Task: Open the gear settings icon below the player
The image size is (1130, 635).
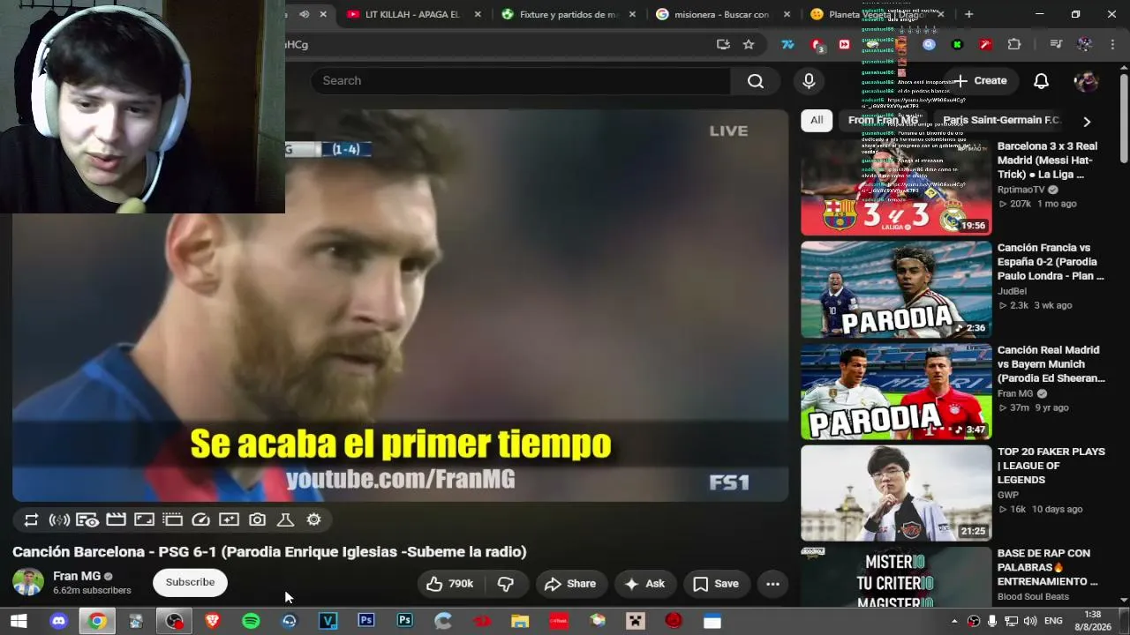Action: click(x=313, y=520)
